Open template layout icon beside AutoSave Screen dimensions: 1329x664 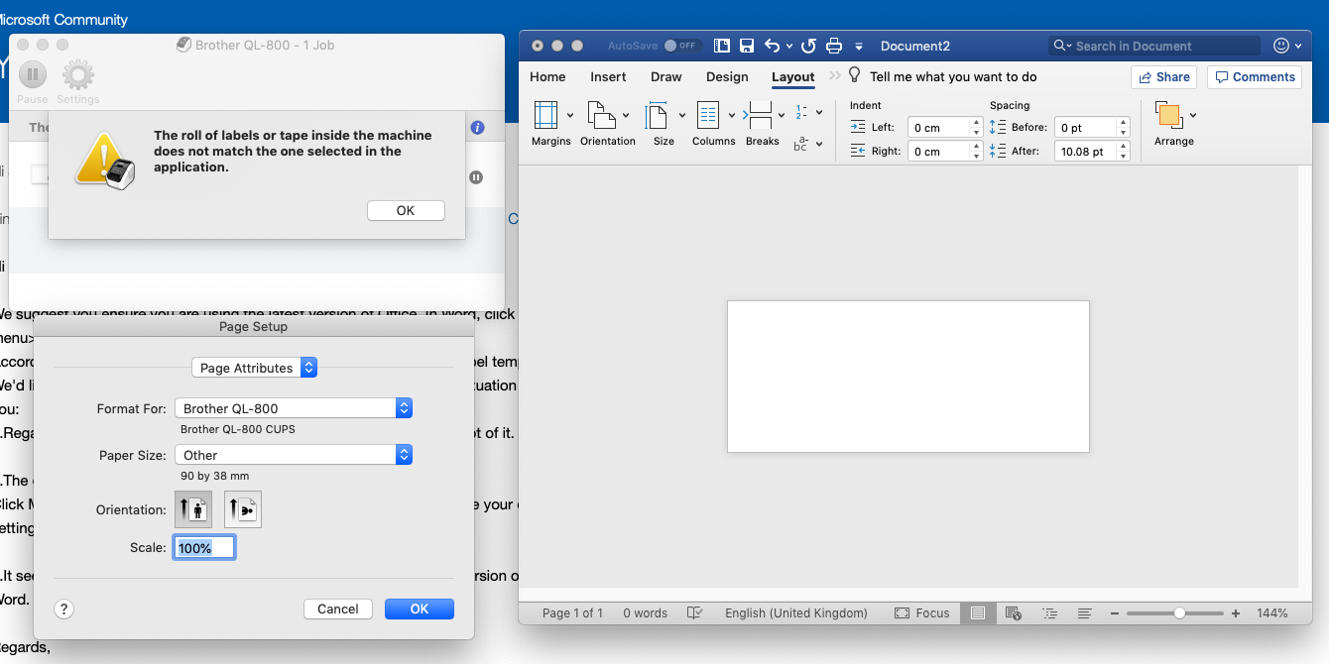(x=722, y=46)
